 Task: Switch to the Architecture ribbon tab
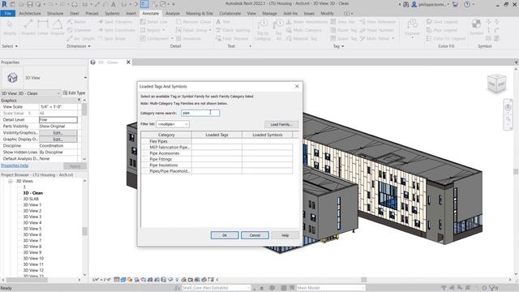point(30,14)
